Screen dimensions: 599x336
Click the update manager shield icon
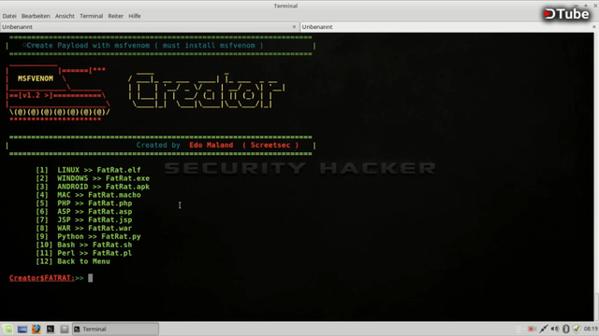[x=577, y=329]
